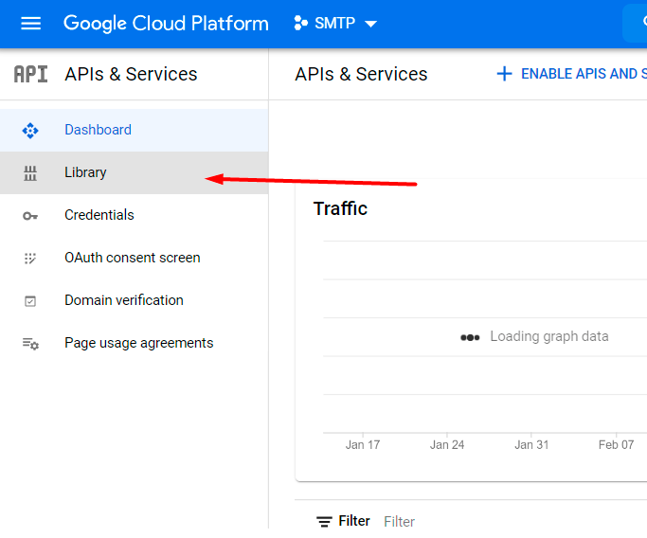Click the SMTP project dots icon
The image size is (647, 538).
(x=301, y=24)
